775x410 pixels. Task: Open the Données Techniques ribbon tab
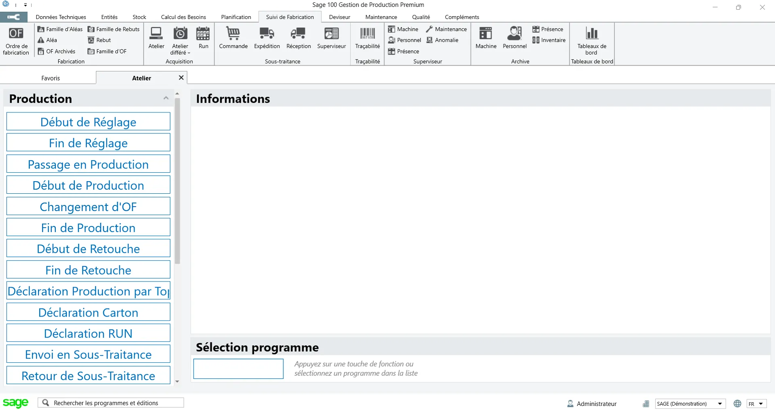coord(61,17)
